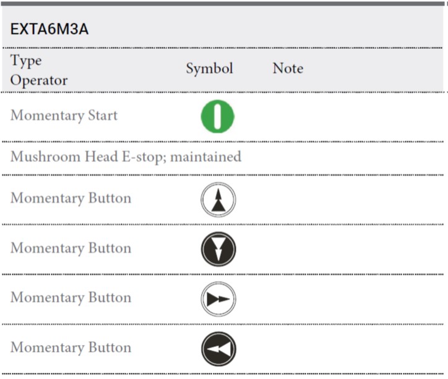This screenshot has height=379, width=448.
Task: Click the green Momentary Start symbol
Action: (x=218, y=116)
